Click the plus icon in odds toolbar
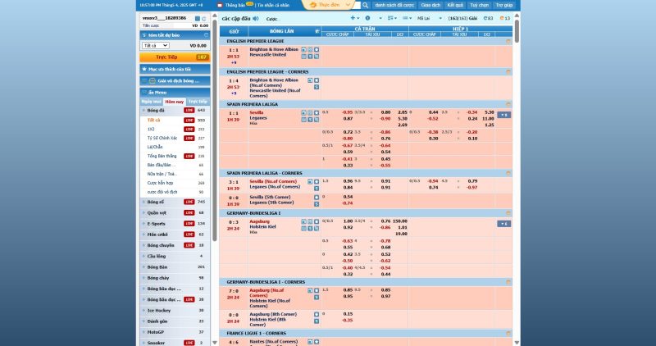The height and width of the screenshot is (346, 656). click(353, 18)
